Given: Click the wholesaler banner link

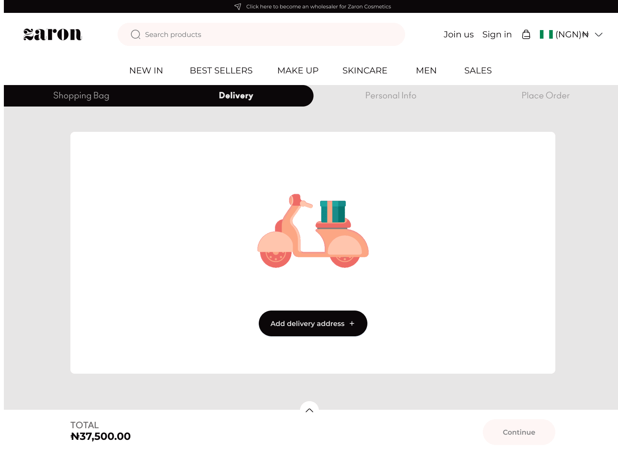Looking at the screenshot, I should pos(318,6).
